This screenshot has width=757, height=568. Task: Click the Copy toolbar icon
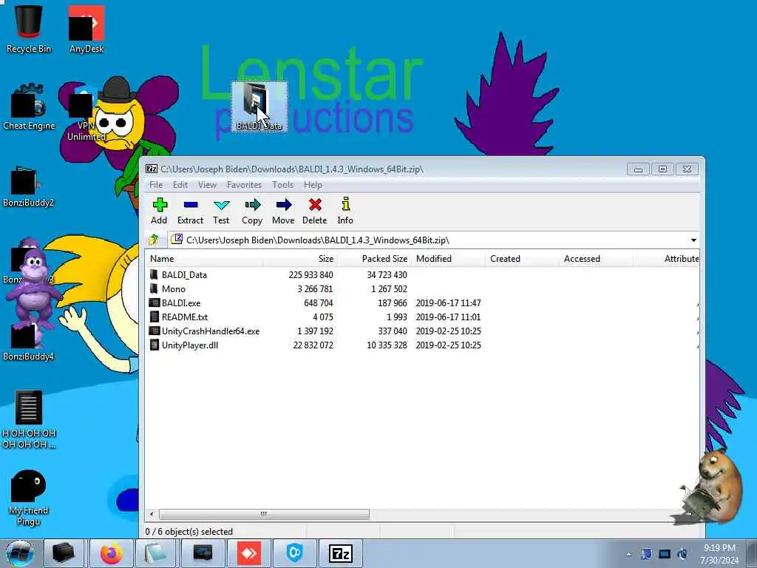point(252,211)
